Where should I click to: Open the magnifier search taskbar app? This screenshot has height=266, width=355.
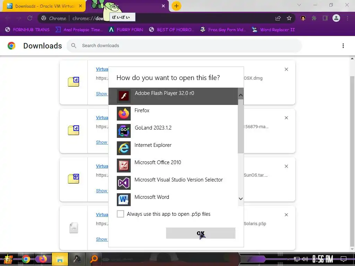(x=94, y=259)
